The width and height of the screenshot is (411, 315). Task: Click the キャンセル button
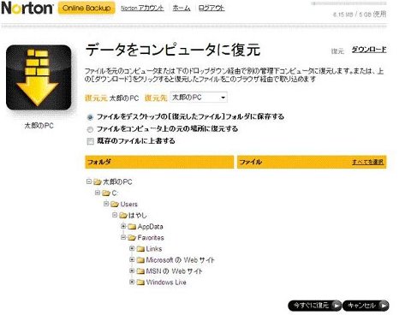366,306
